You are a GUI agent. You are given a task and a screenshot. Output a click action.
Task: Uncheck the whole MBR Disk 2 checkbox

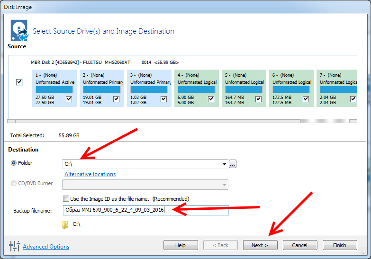coord(19,82)
